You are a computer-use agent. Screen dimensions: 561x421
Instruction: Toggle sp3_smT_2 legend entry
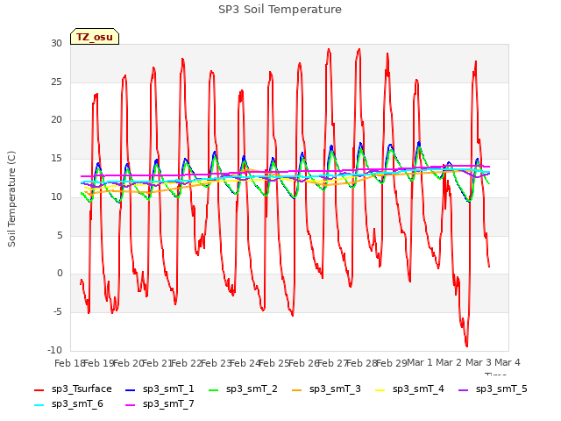243,389
